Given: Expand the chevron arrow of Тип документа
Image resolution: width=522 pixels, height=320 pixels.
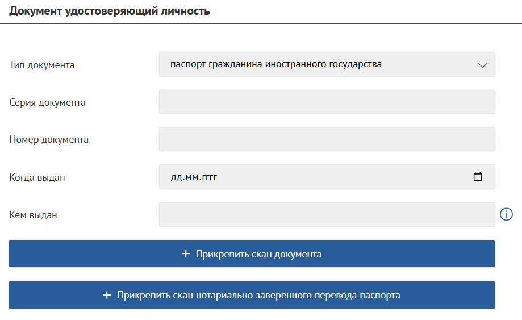Looking at the screenshot, I should coord(482,65).
